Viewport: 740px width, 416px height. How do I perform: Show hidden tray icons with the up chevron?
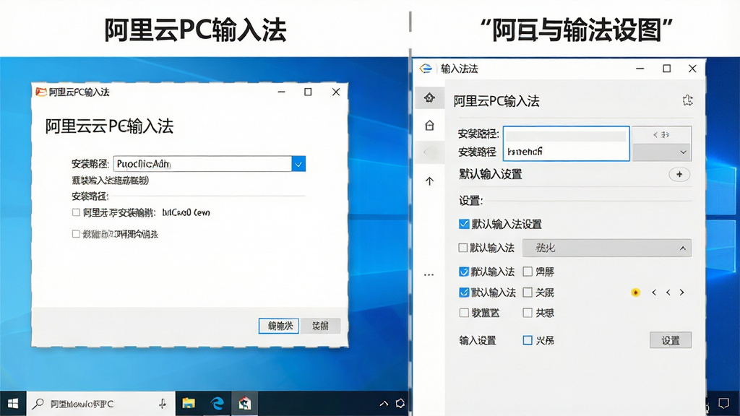[384, 404]
